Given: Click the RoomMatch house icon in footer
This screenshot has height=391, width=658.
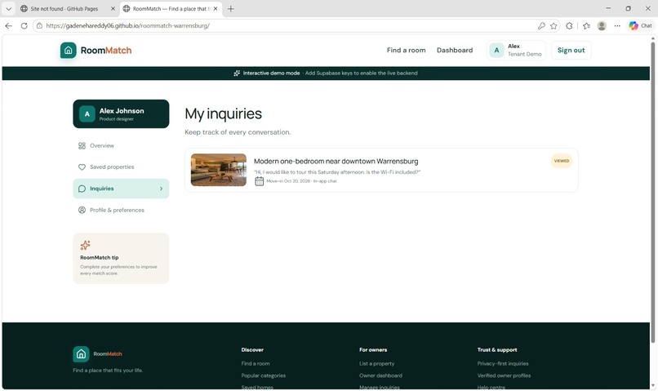Looking at the screenshot, I should 81,354.
